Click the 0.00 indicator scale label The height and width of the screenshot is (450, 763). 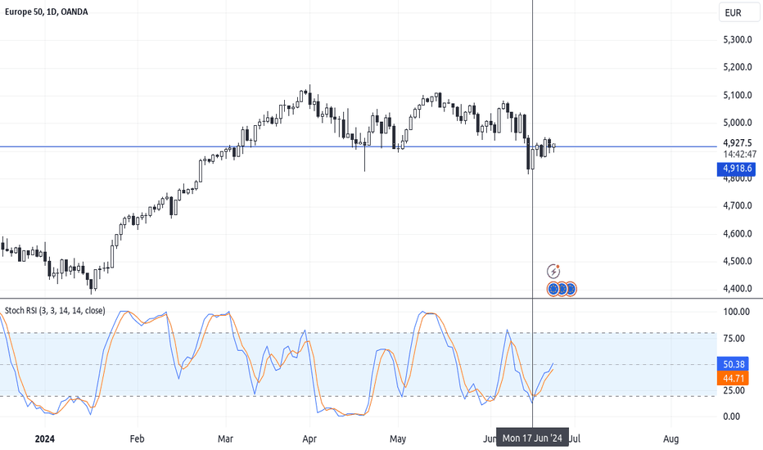pyautogui.click(x=731, y=416)
